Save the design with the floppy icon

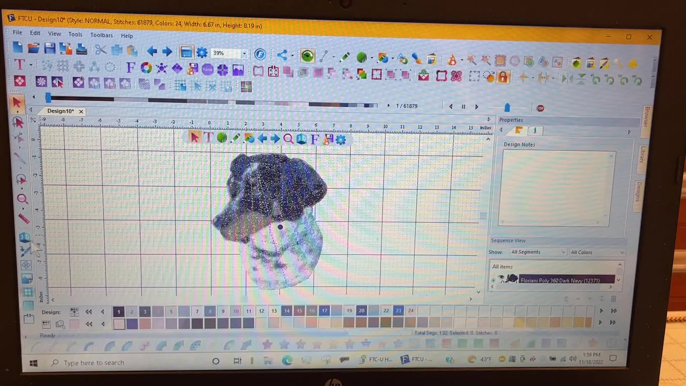[50, 49]
